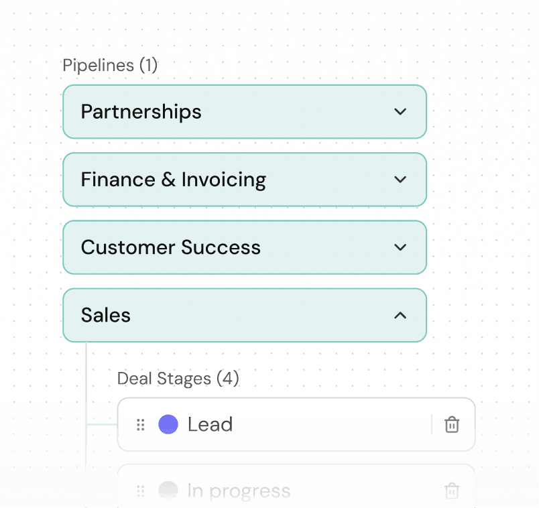This screenshot has width=539, height=508.
Task: Click the Deal Stages (4) heading
Action: click(178, 379)
